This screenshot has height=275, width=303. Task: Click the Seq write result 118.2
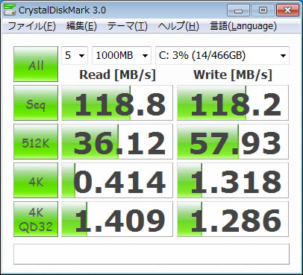click(233, 103)
